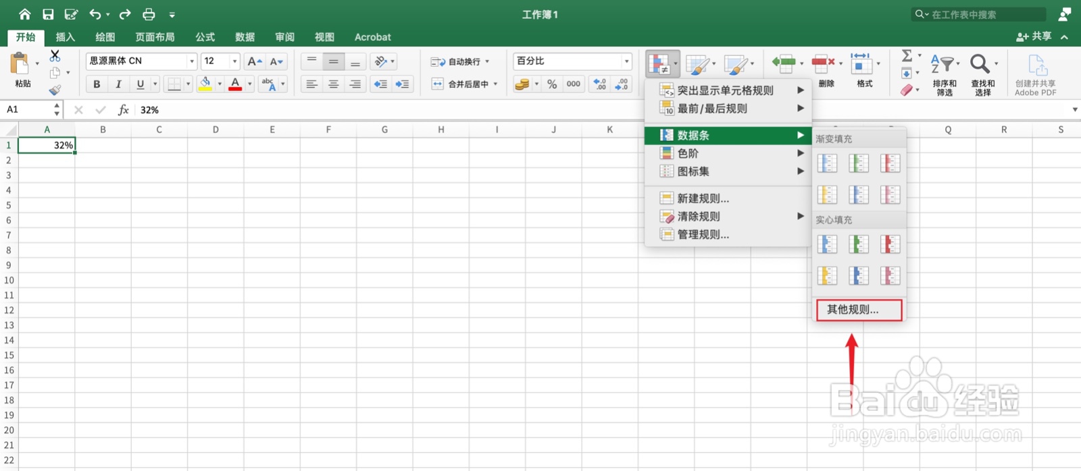Expand the formula bar chevron
This screenshot has height=471, width=1081.
pos(1075,109)
